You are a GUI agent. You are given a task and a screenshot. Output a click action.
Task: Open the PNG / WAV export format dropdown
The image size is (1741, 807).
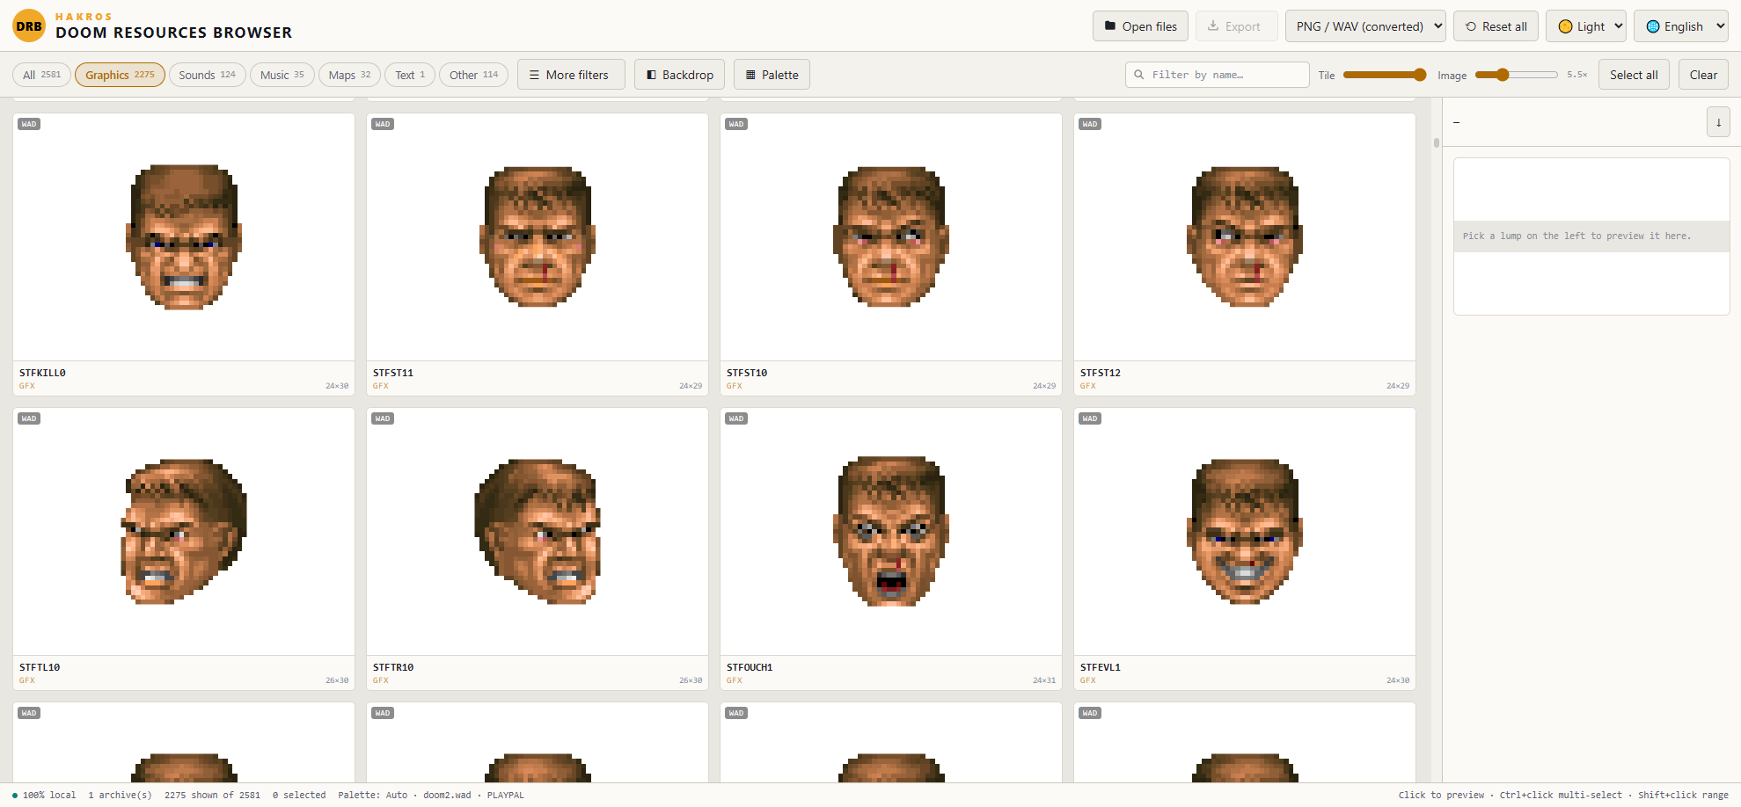click(1365, 26)
